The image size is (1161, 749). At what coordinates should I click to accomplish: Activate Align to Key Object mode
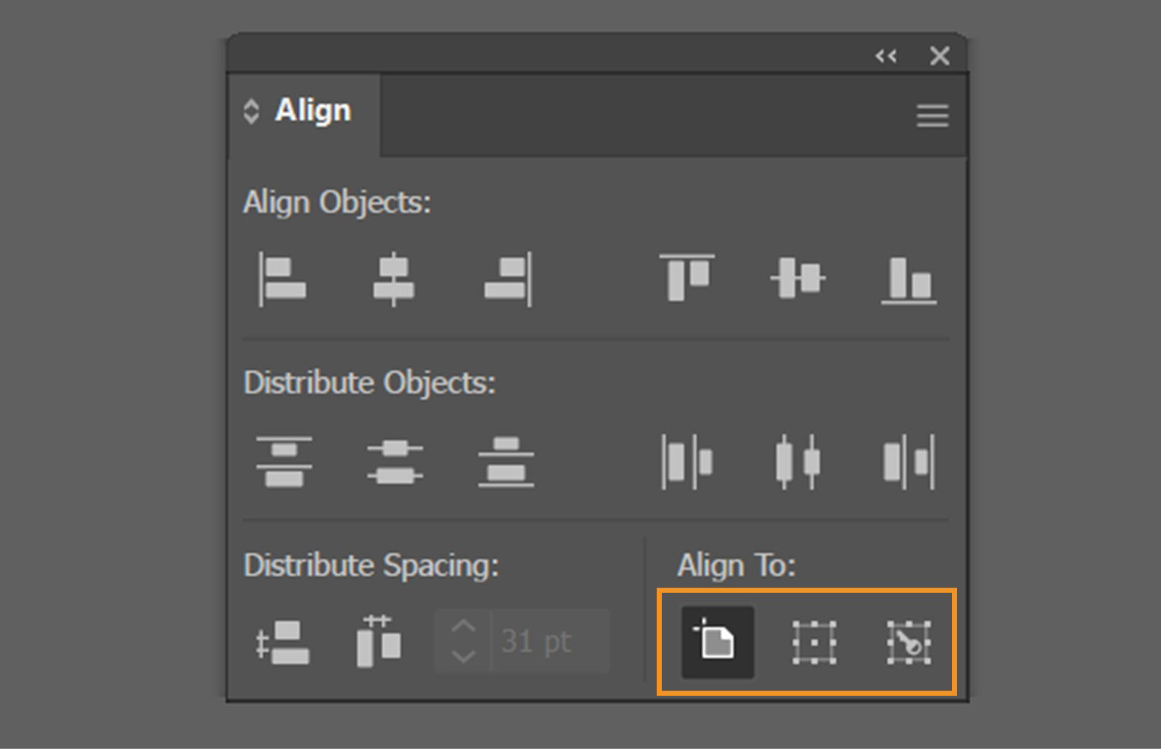[907, 642]
